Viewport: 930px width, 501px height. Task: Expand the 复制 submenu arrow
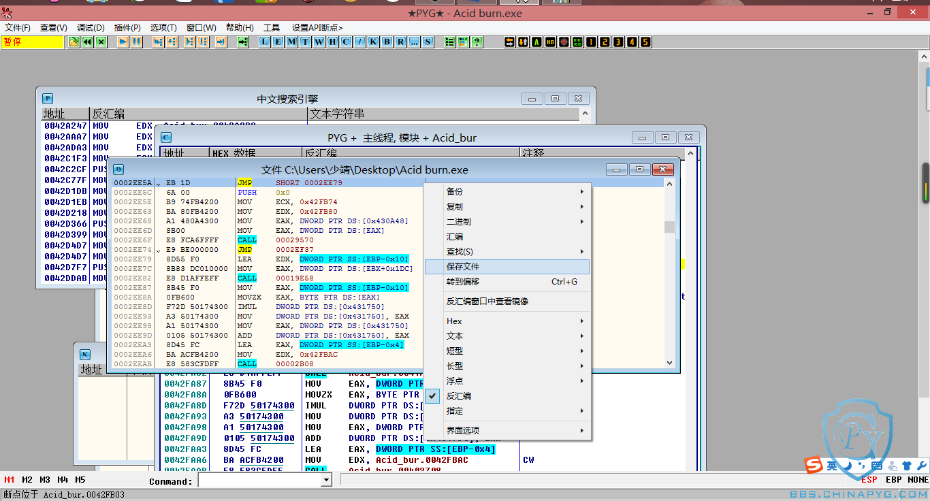point(581,207)
